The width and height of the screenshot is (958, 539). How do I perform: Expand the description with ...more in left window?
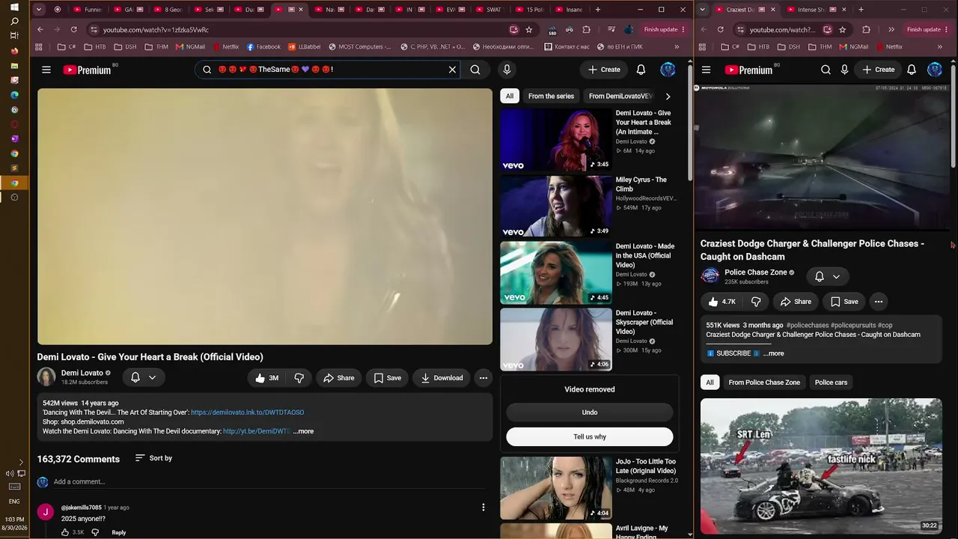pyautogui.click(x=304, y=431)
